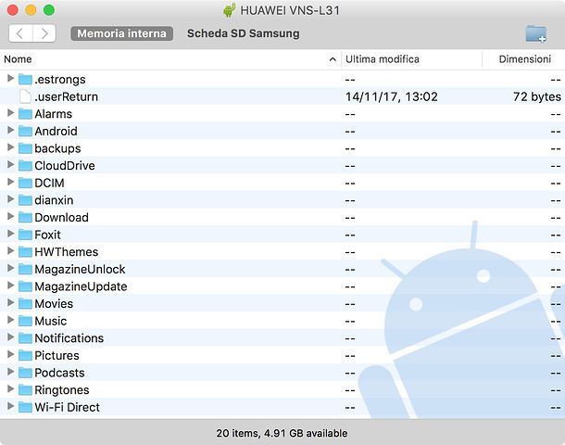
Task: Expand the .estrongs folder
Action: 10,78
